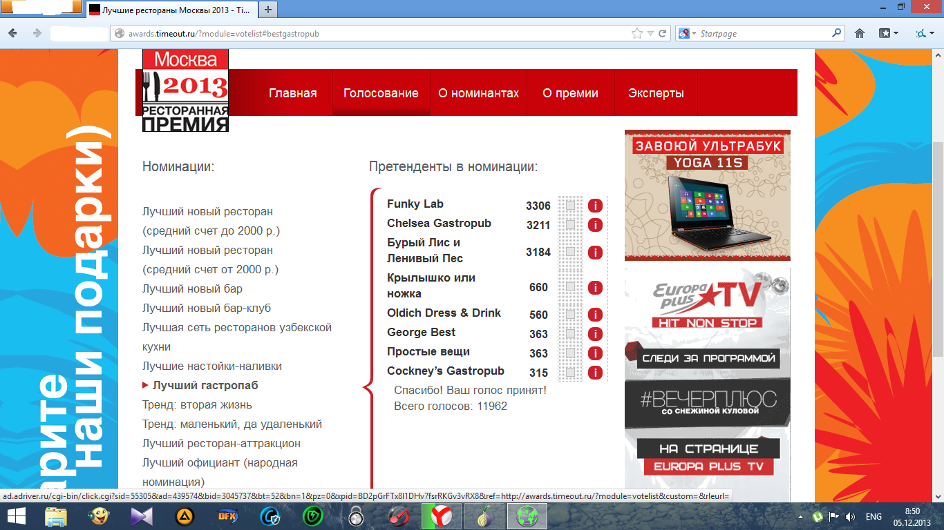Open Yandex browser from taskbar
Image resolution: width=944 pixels, height=530 pixels.
442,516
